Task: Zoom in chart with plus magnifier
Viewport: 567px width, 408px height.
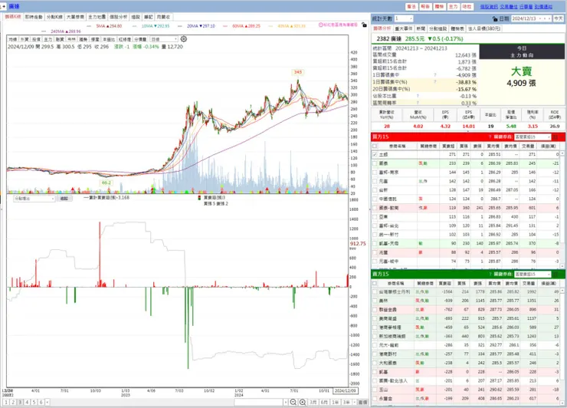Action: [303, 402]
